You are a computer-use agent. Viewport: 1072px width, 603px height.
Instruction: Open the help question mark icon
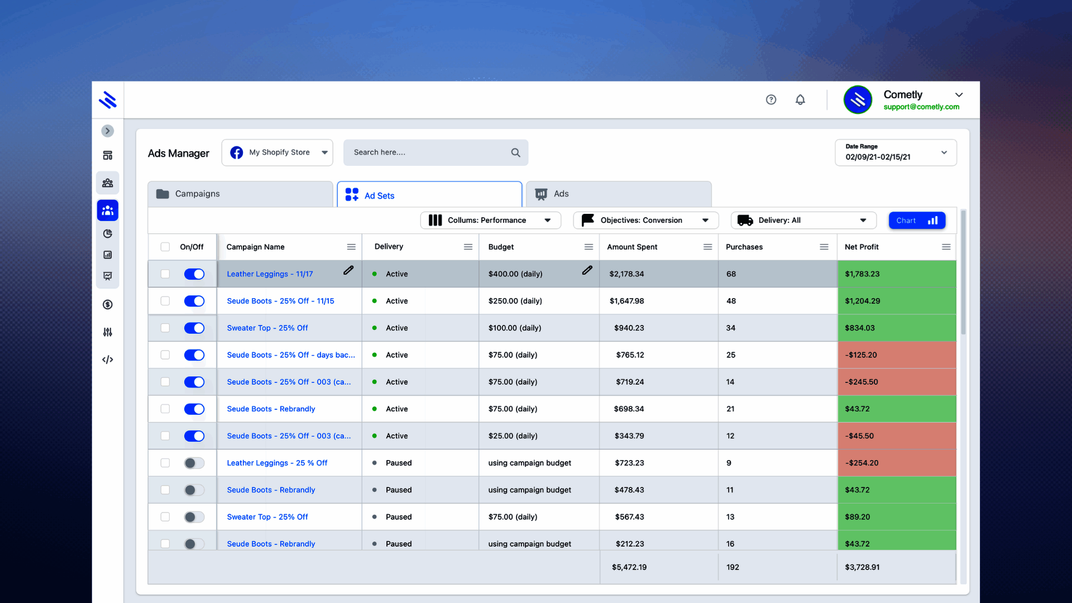pos(771,99)
